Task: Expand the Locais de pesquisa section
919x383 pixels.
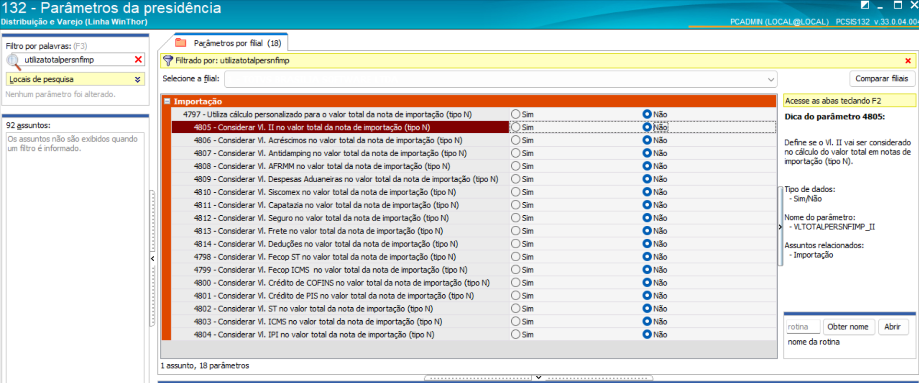Action: tap(138, 79)
